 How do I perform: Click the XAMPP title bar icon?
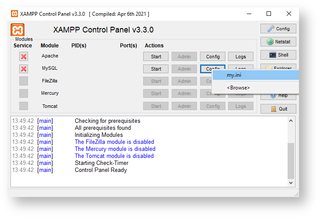(x=15, y=14)
